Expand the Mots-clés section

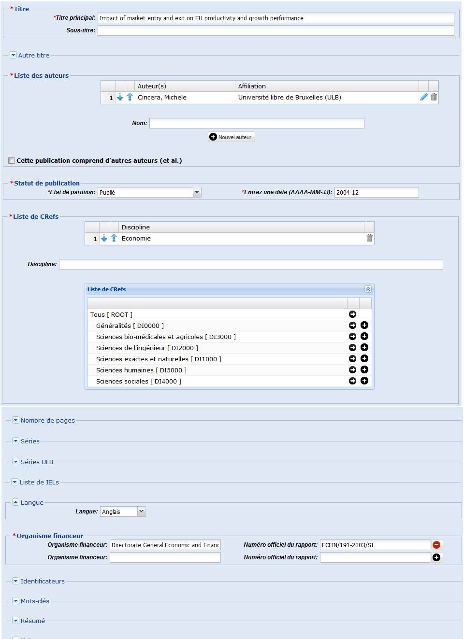16,601
